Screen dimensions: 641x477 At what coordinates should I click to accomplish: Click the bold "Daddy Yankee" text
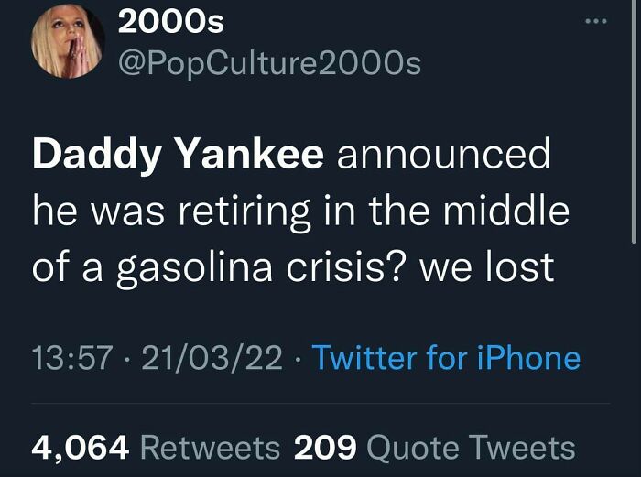pos(178,156)
